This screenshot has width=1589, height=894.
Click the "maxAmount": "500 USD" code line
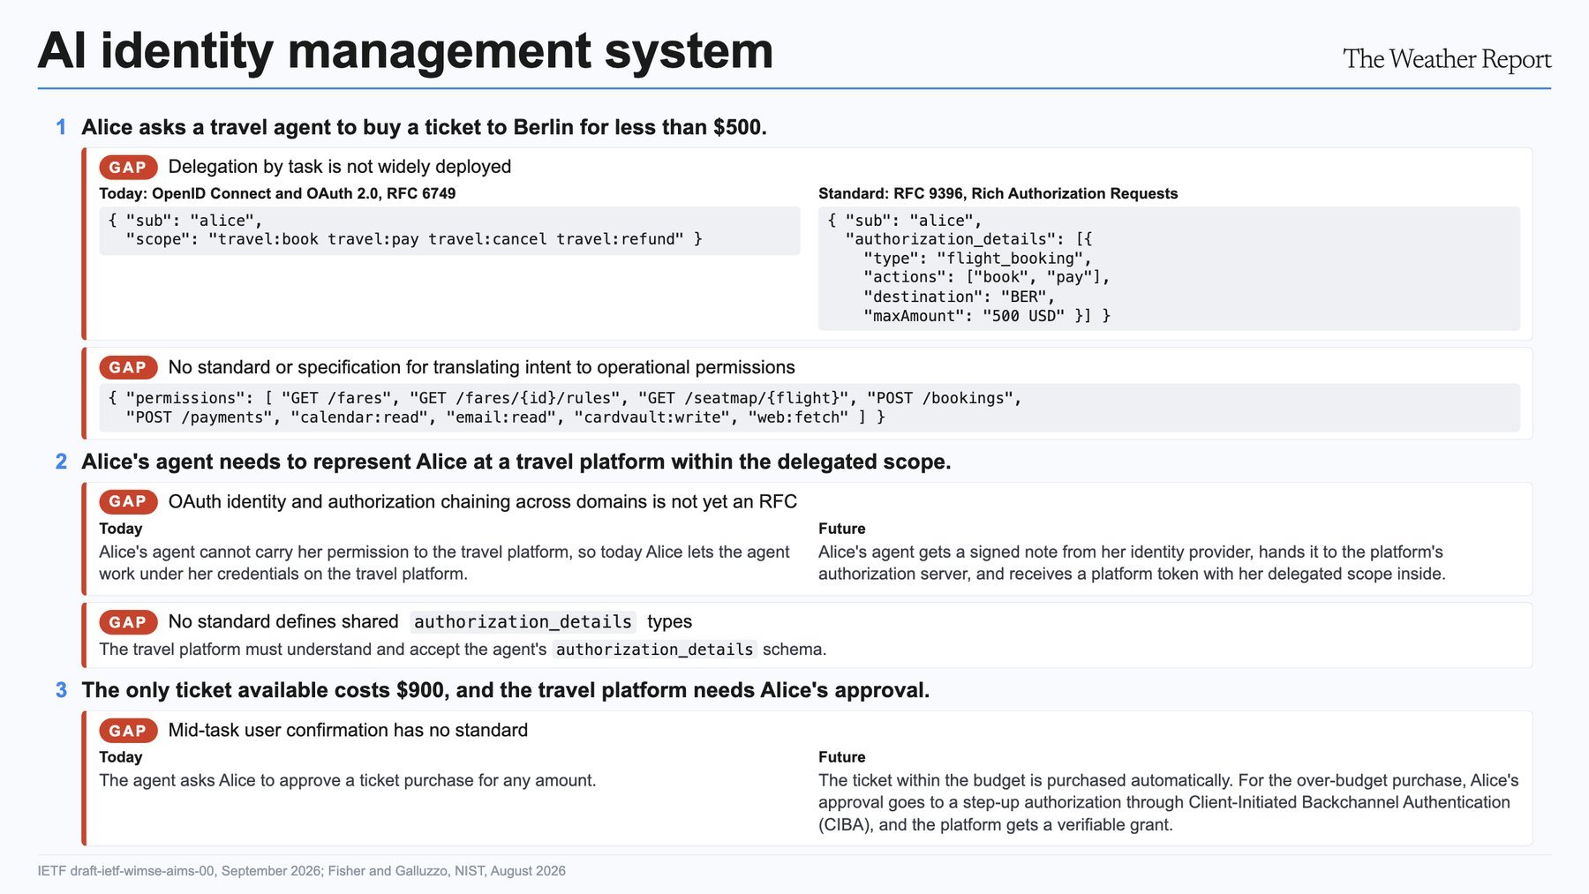[x=987, y=316]
